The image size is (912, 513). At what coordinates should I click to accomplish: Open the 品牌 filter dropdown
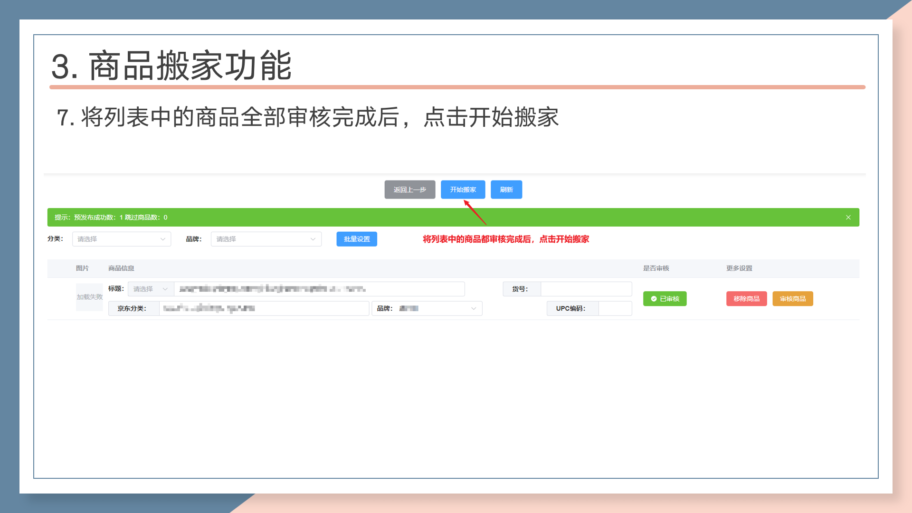[x=266, y=239]
